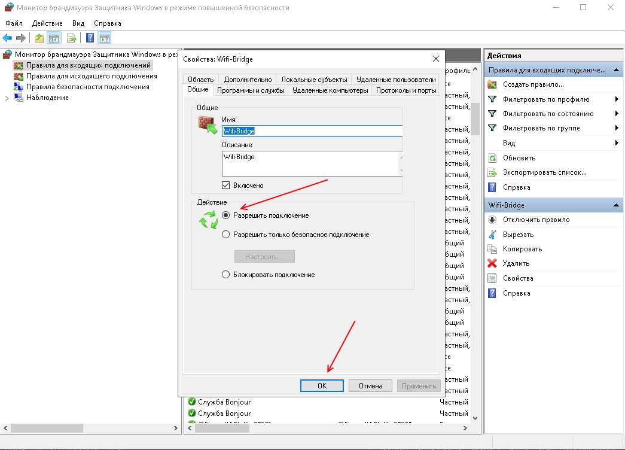
Task: Click the Back arrow toolbar icon
Action: [x=8, y=38]
